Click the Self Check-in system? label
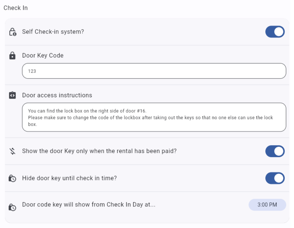This screenshot has width=294, height=228. (x=53, y=32)
